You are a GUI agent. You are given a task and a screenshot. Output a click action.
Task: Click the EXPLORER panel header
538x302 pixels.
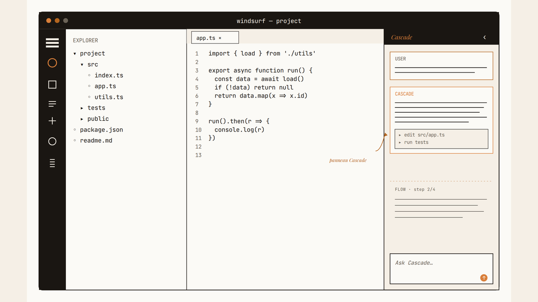tap(86, 40)
